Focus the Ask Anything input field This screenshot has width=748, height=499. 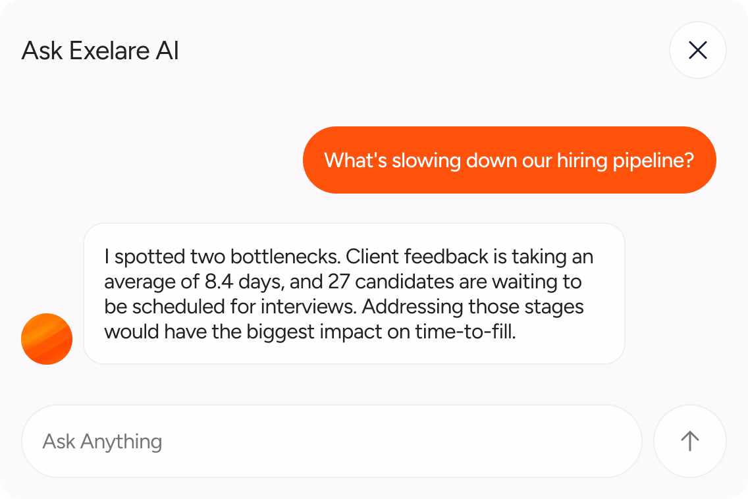pos(332,441)
